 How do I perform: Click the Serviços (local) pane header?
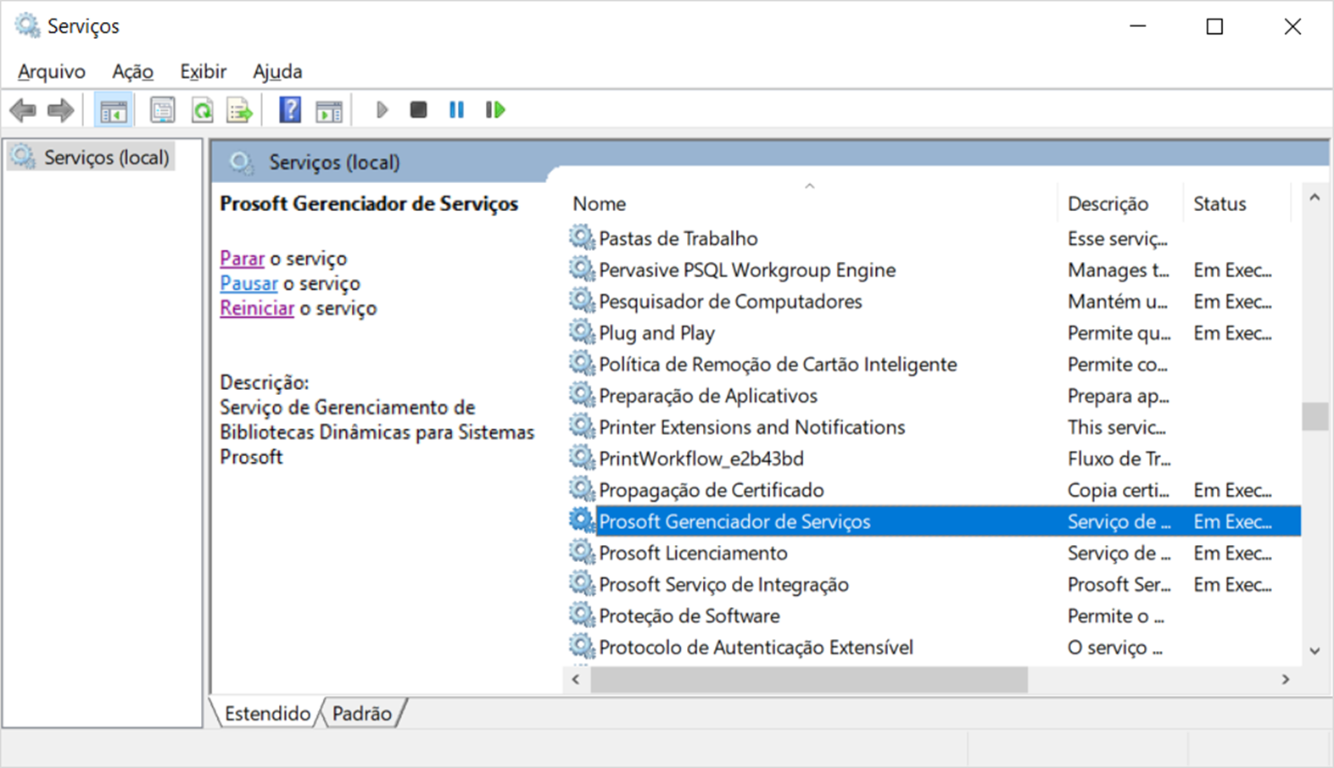coord(334,162)
